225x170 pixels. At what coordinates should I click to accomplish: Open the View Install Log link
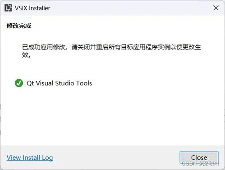point(30,157)
